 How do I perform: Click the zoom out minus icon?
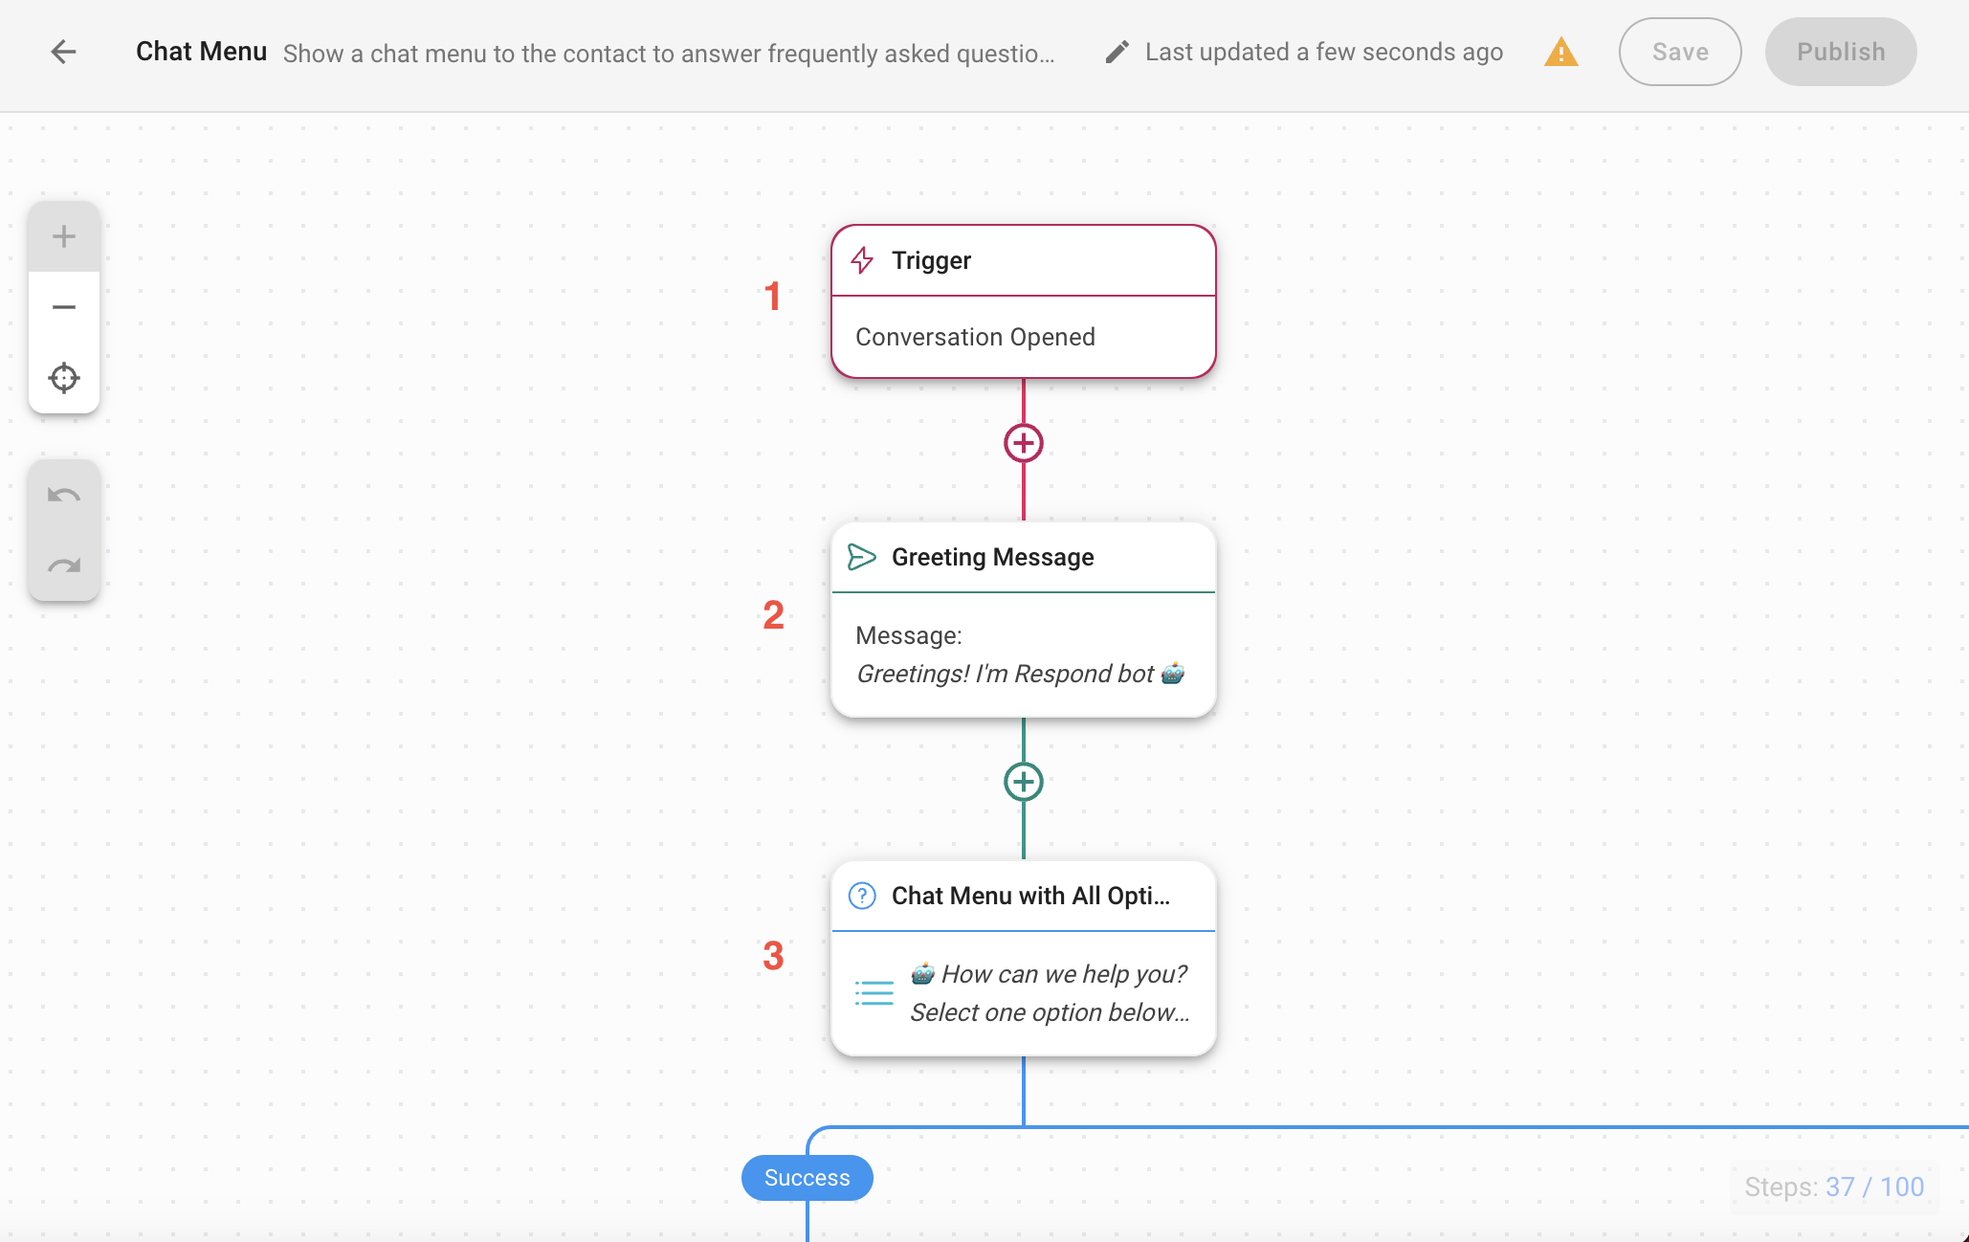coord(64,308)
